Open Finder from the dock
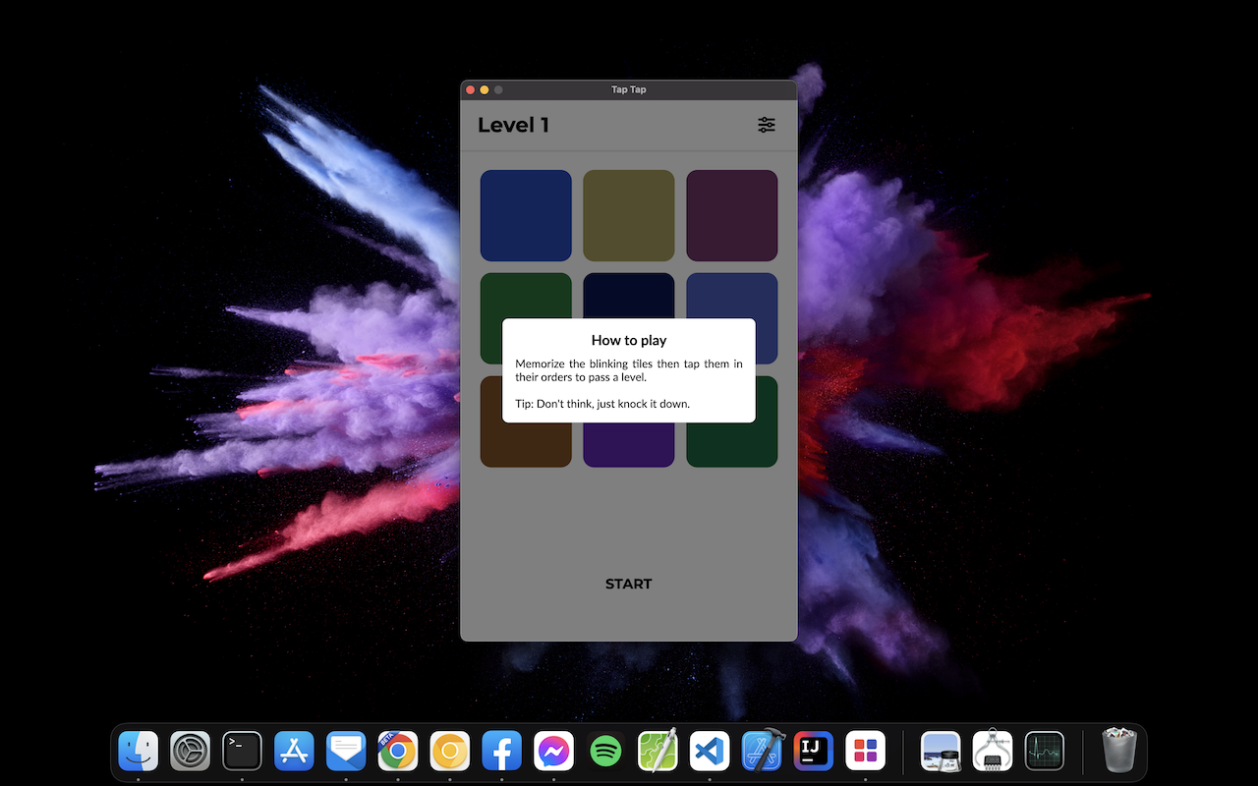This screenshot has height=786, width=1258. (x=139, y=753)
